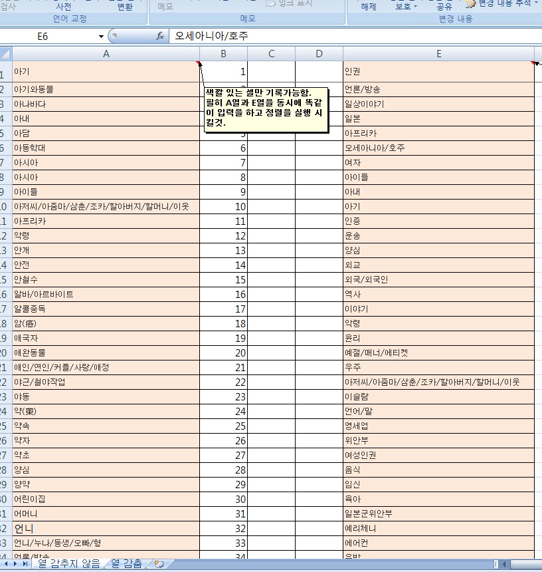
Task: Click the first-sheet navigation arrow
Action: pyautogui.click(x=6, y=564)
